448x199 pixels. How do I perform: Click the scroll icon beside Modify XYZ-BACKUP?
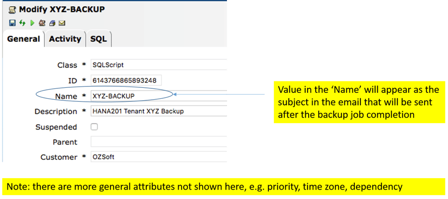click(13, 10)
